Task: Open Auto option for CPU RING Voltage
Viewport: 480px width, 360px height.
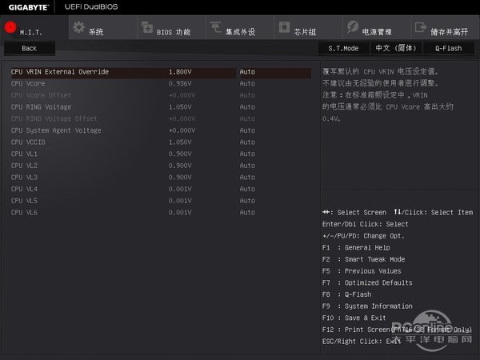Action: [x=247, y=107]
